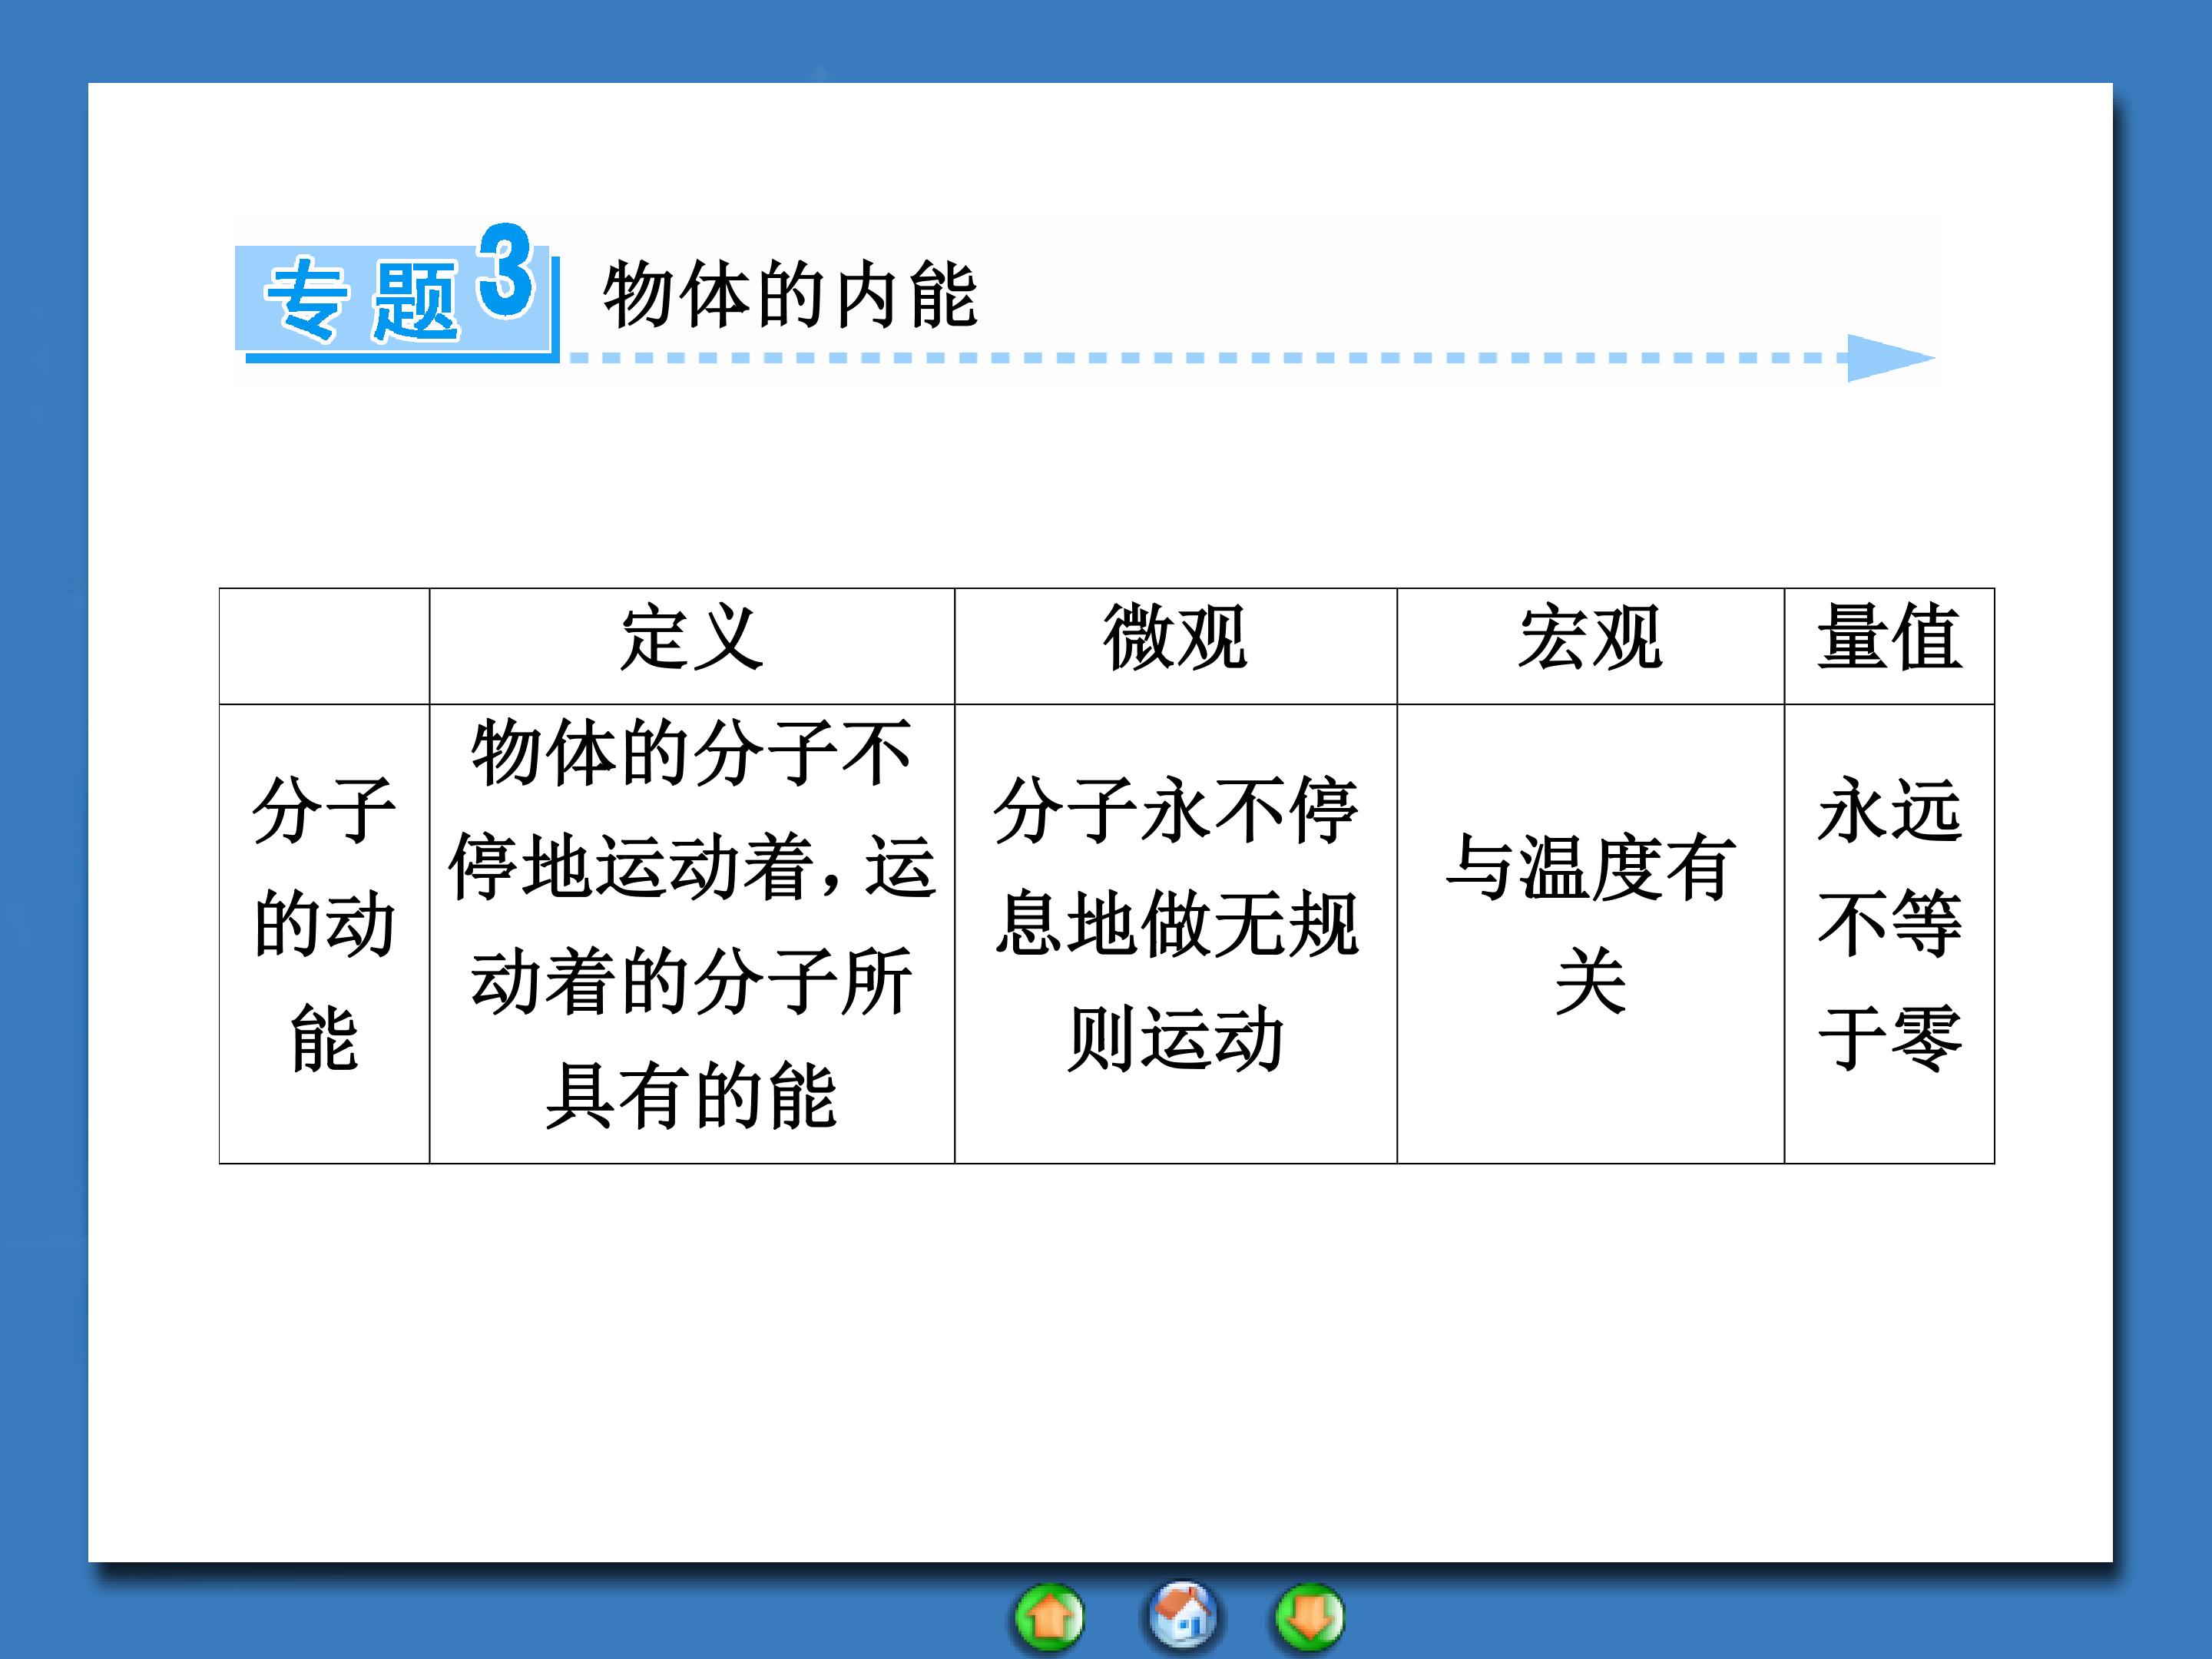The width and height of the screenshot is (2212, 1659).
Task: Click the 专题 3 badge
Action: pyautogui.click(x=397, y=293)
